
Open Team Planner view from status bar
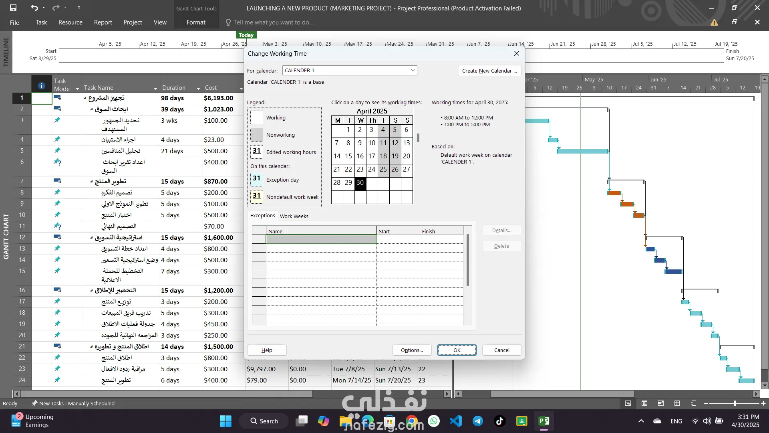click(661, 403)
